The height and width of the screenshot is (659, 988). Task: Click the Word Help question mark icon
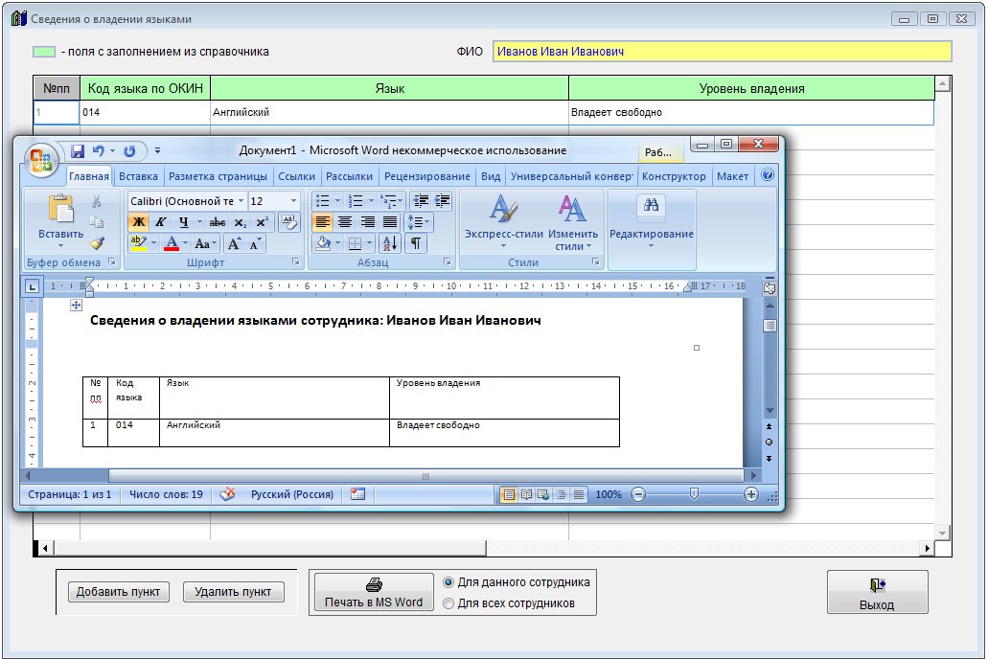click(768, 176)
